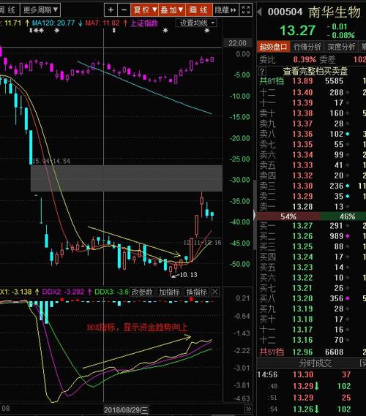Click the minus zoom-out chart button

(124, 10)
